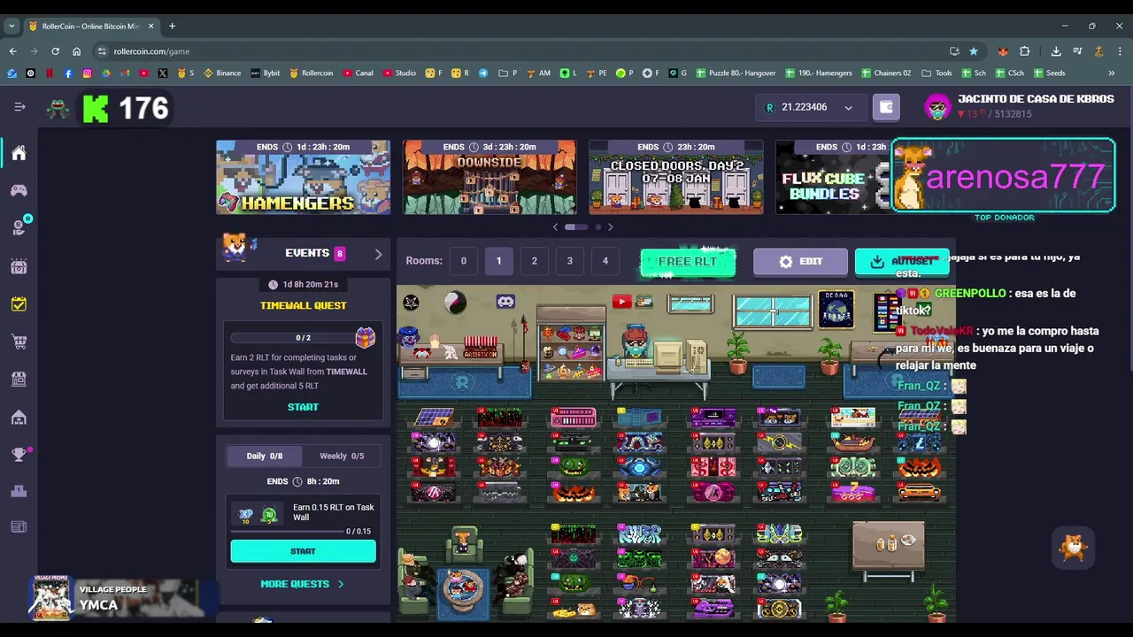Open the Games controller sidebar icon
The height and width of the screenshot is (637, 1133).
tap(19, 190)
